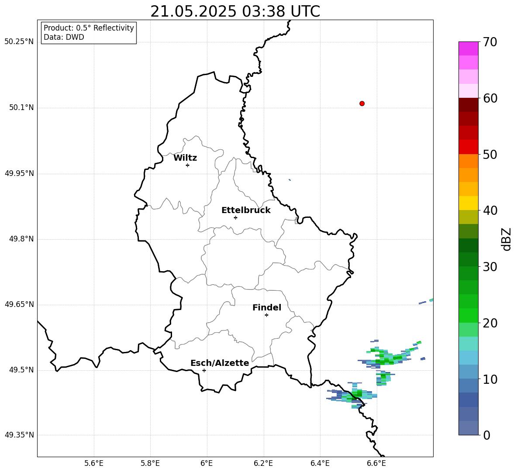Click the colorbar tick label 30
This screenshot has height=472, width=517.
tap(490, 267)
